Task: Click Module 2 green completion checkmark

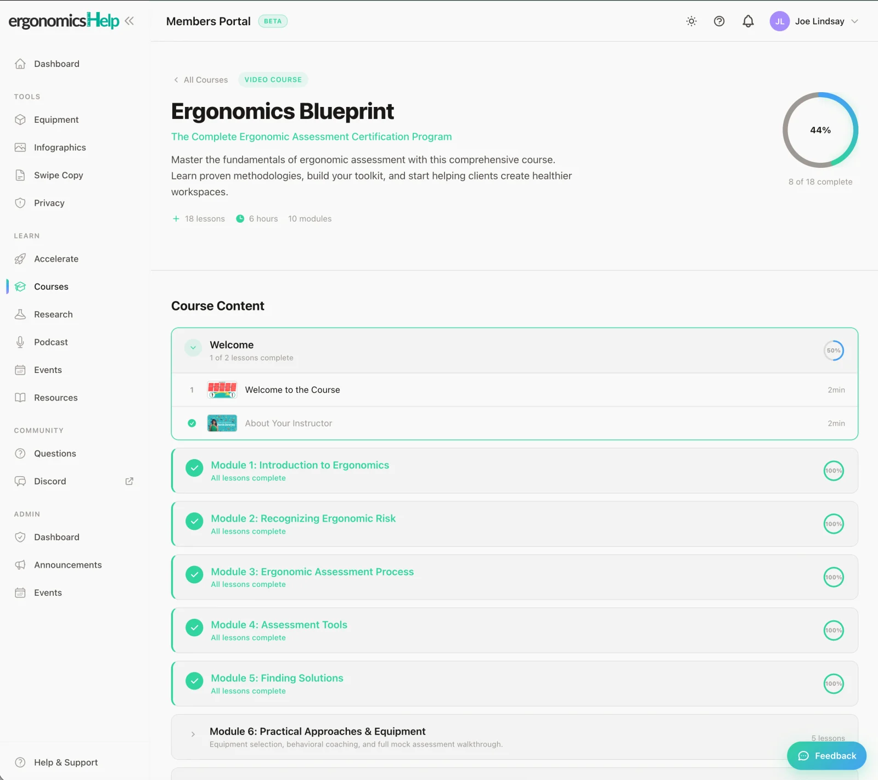Action: click(x=194, y=522)
